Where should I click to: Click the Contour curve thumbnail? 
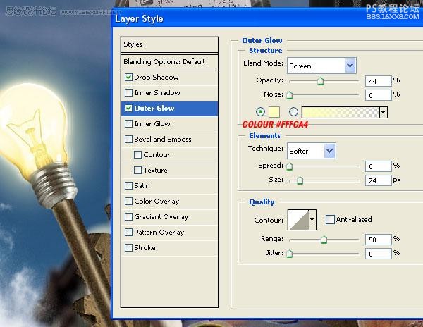(x=298, y=220)
